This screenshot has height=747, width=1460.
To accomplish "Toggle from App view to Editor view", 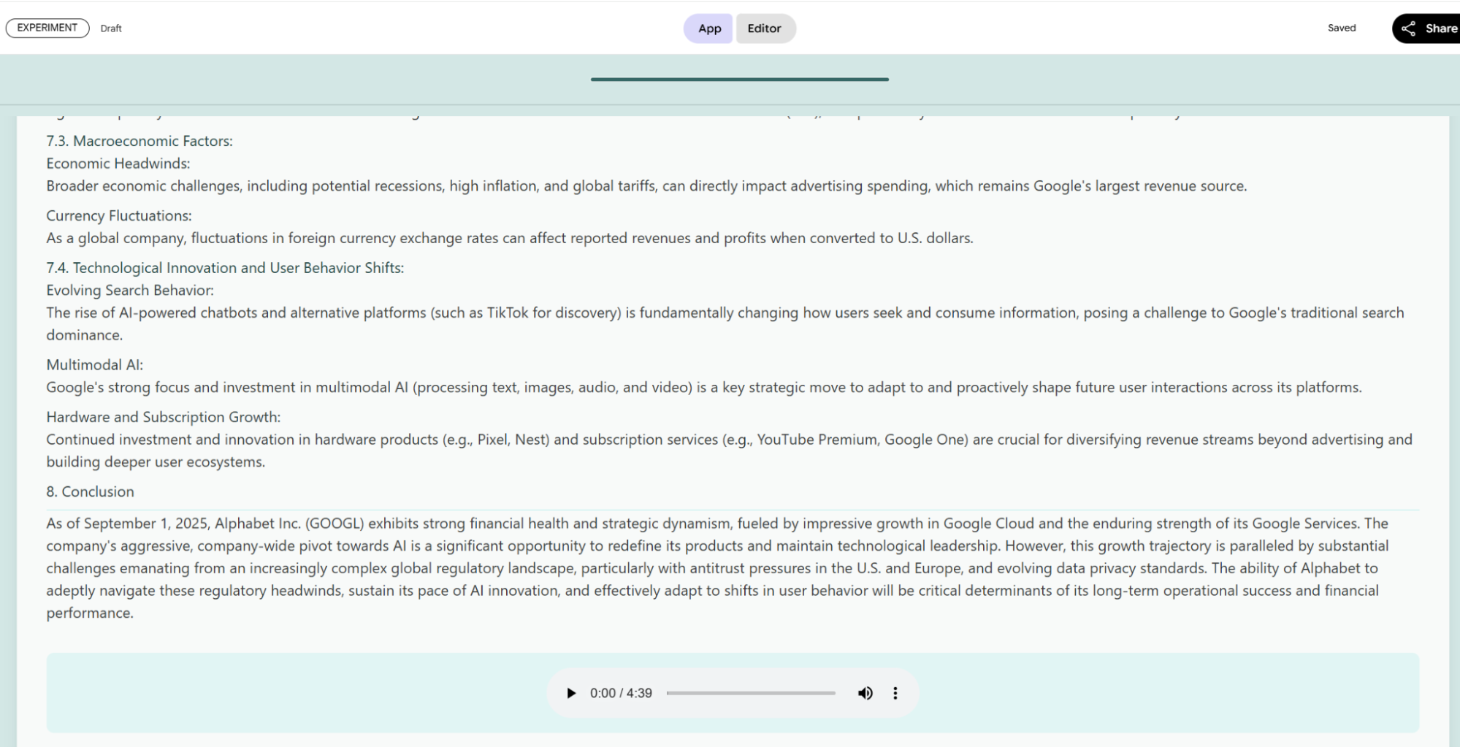I will pos(765,28).
